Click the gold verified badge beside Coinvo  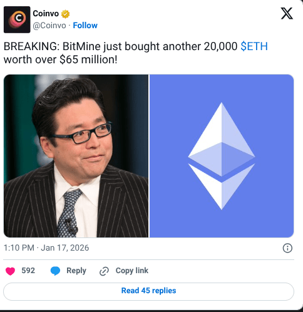pos(65,14)
